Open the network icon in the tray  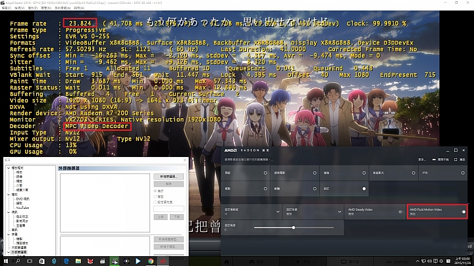(x=424, y=261)
